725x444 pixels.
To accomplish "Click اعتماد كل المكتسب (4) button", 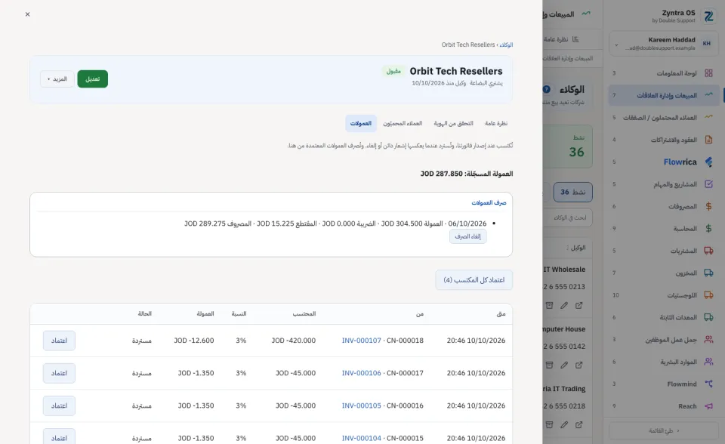I will click(x=474, y=280).
